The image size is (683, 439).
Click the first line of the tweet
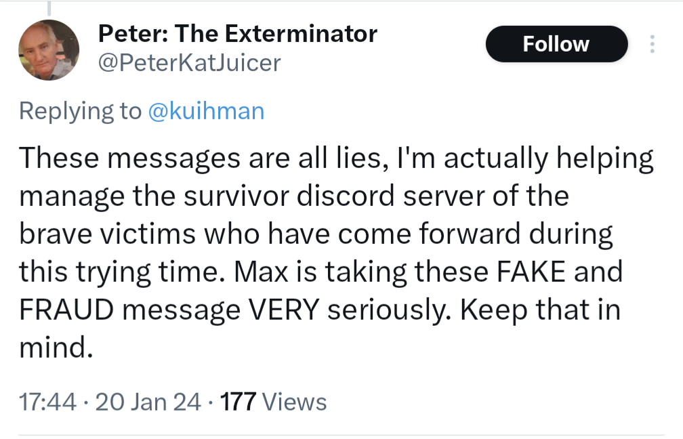pyautogui.click(x=337, y=157)
